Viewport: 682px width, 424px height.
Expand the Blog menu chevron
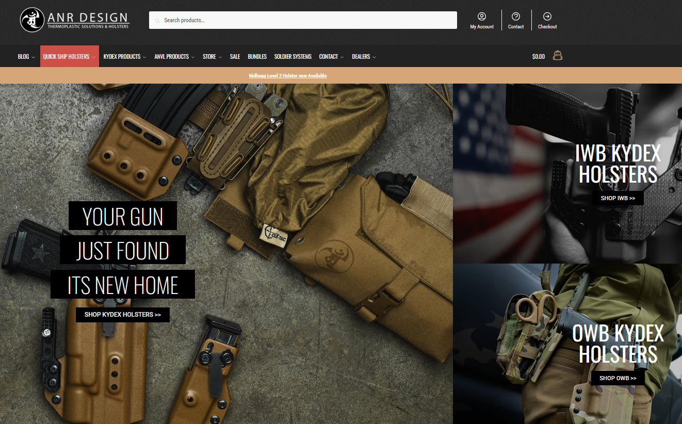[x=34, y=57]
